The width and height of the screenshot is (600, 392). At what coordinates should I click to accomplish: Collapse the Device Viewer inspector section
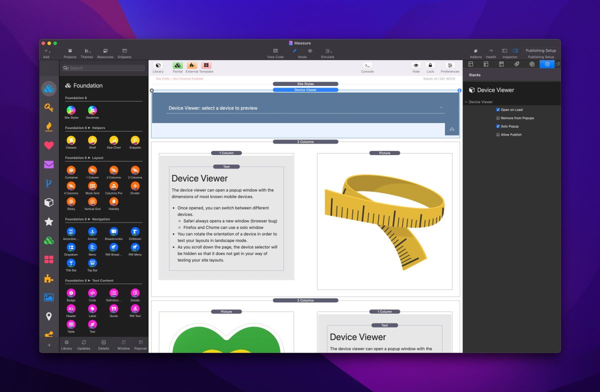pyautogui.click(x=466, y=102)
